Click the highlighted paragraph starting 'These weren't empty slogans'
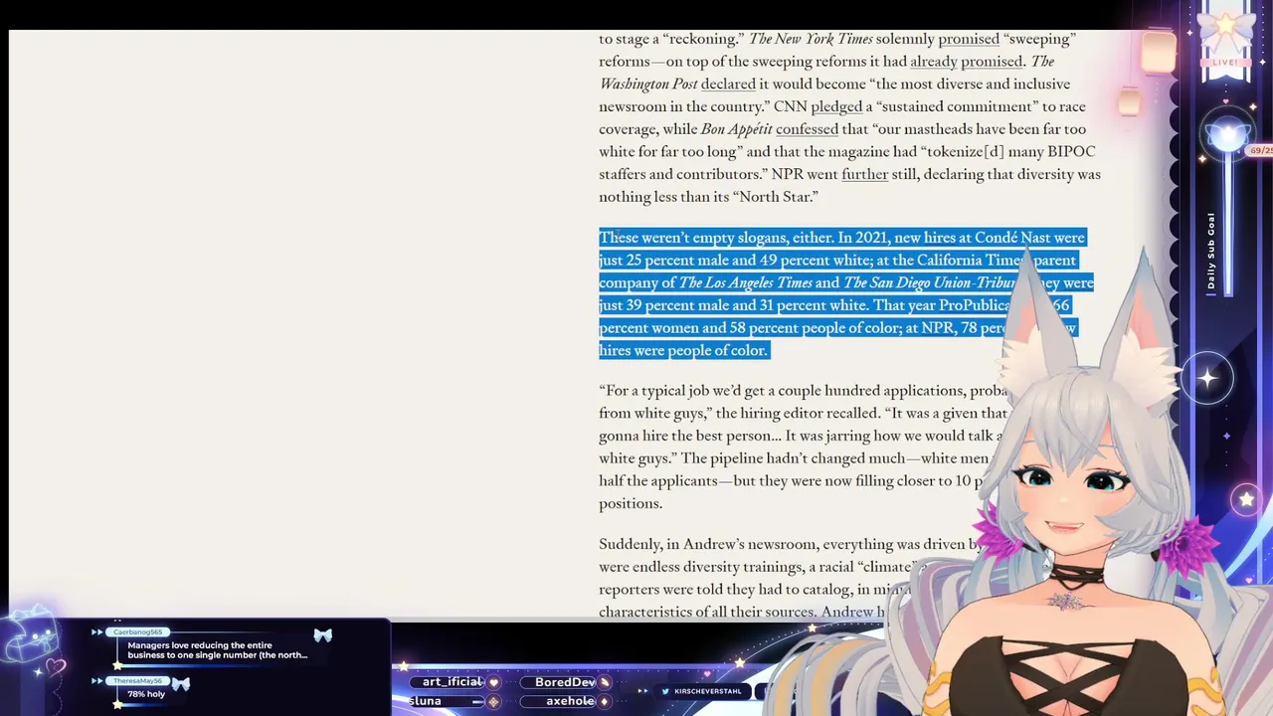1273x716 pixels. (845, 293)
